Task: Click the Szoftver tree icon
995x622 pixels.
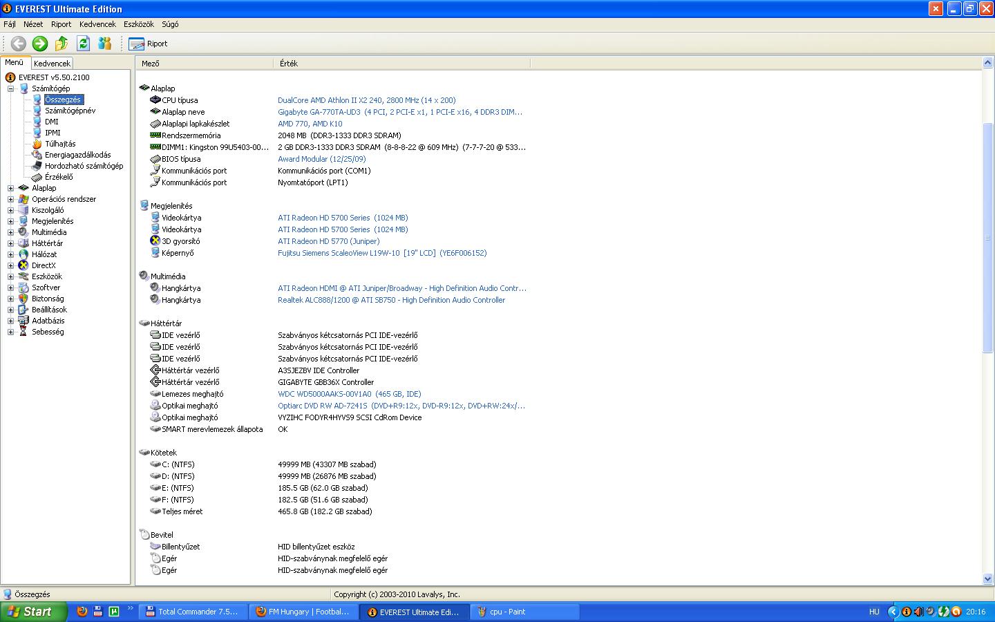Action: coord(23,288)
